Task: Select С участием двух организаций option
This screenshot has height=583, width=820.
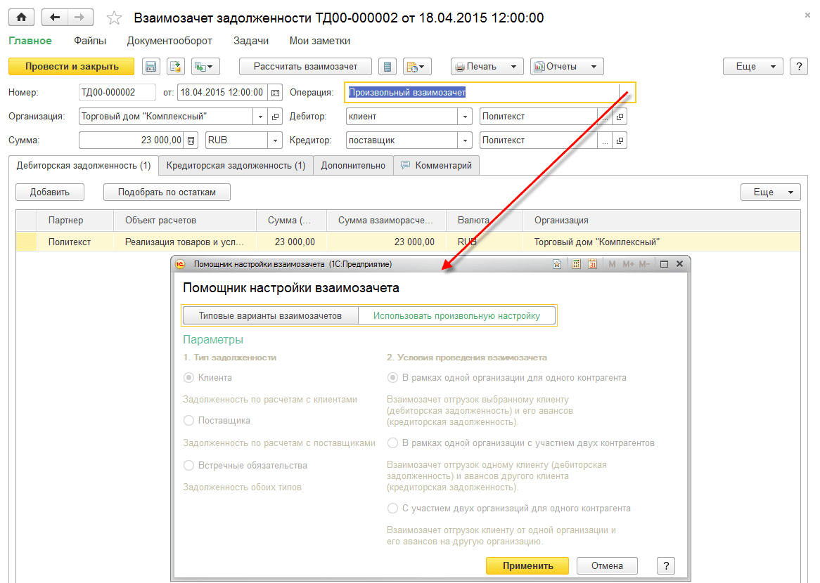Action: click(392, 508)
